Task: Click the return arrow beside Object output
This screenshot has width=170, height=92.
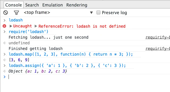Action: tap(4, 71)
